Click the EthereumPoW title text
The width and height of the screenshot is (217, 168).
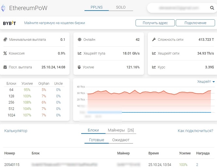(x=28, y=8)
